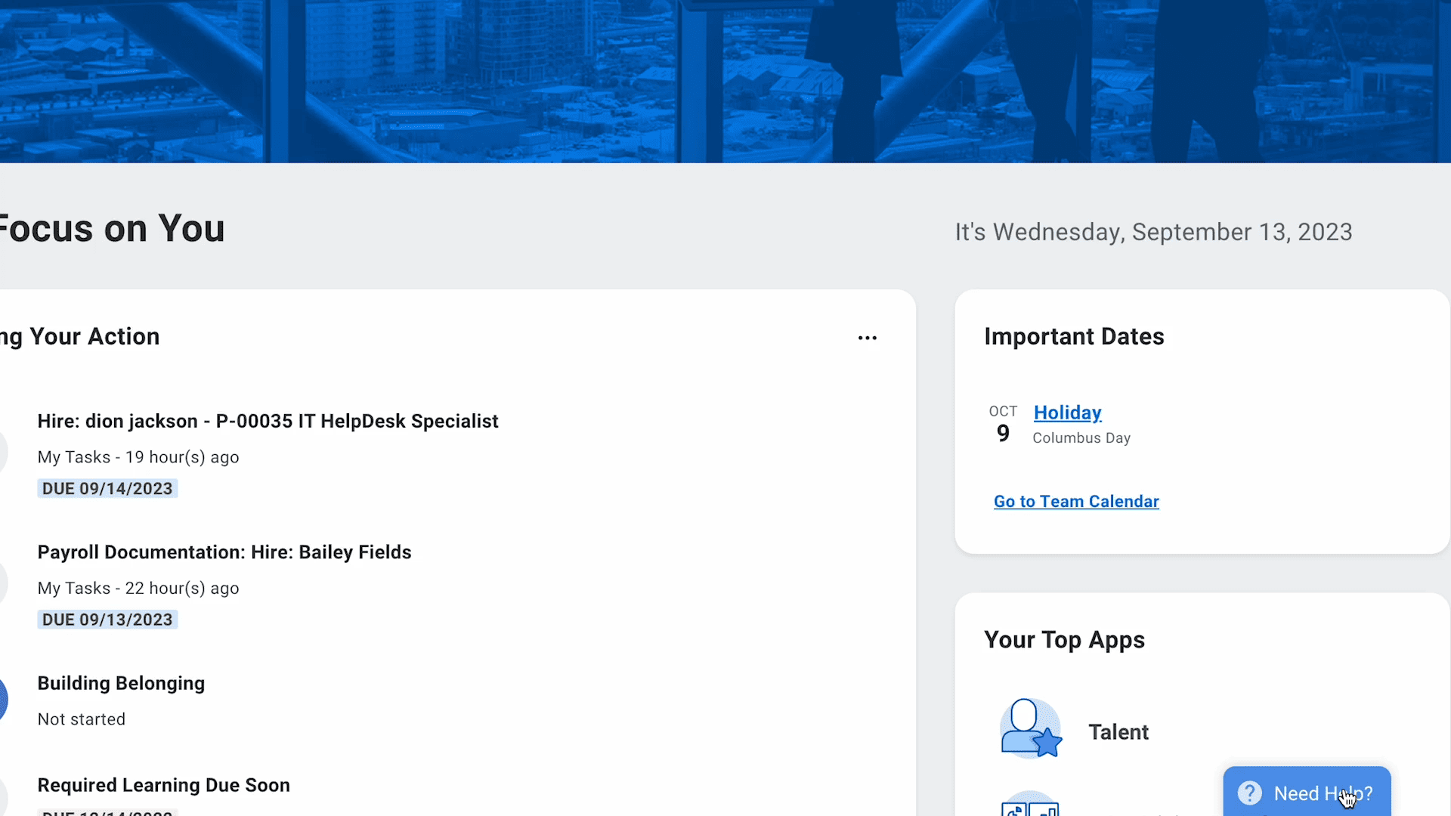Click the OCT 9 date entry
This screenshot has width=1451, height=816.
click(x=1003, y=424)
